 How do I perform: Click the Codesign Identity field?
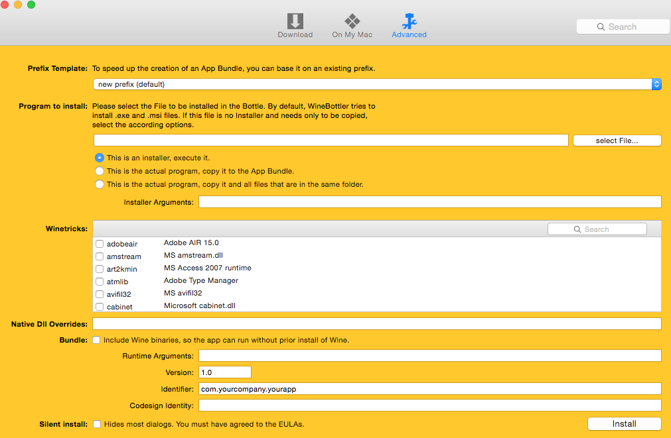pos(429,406)
